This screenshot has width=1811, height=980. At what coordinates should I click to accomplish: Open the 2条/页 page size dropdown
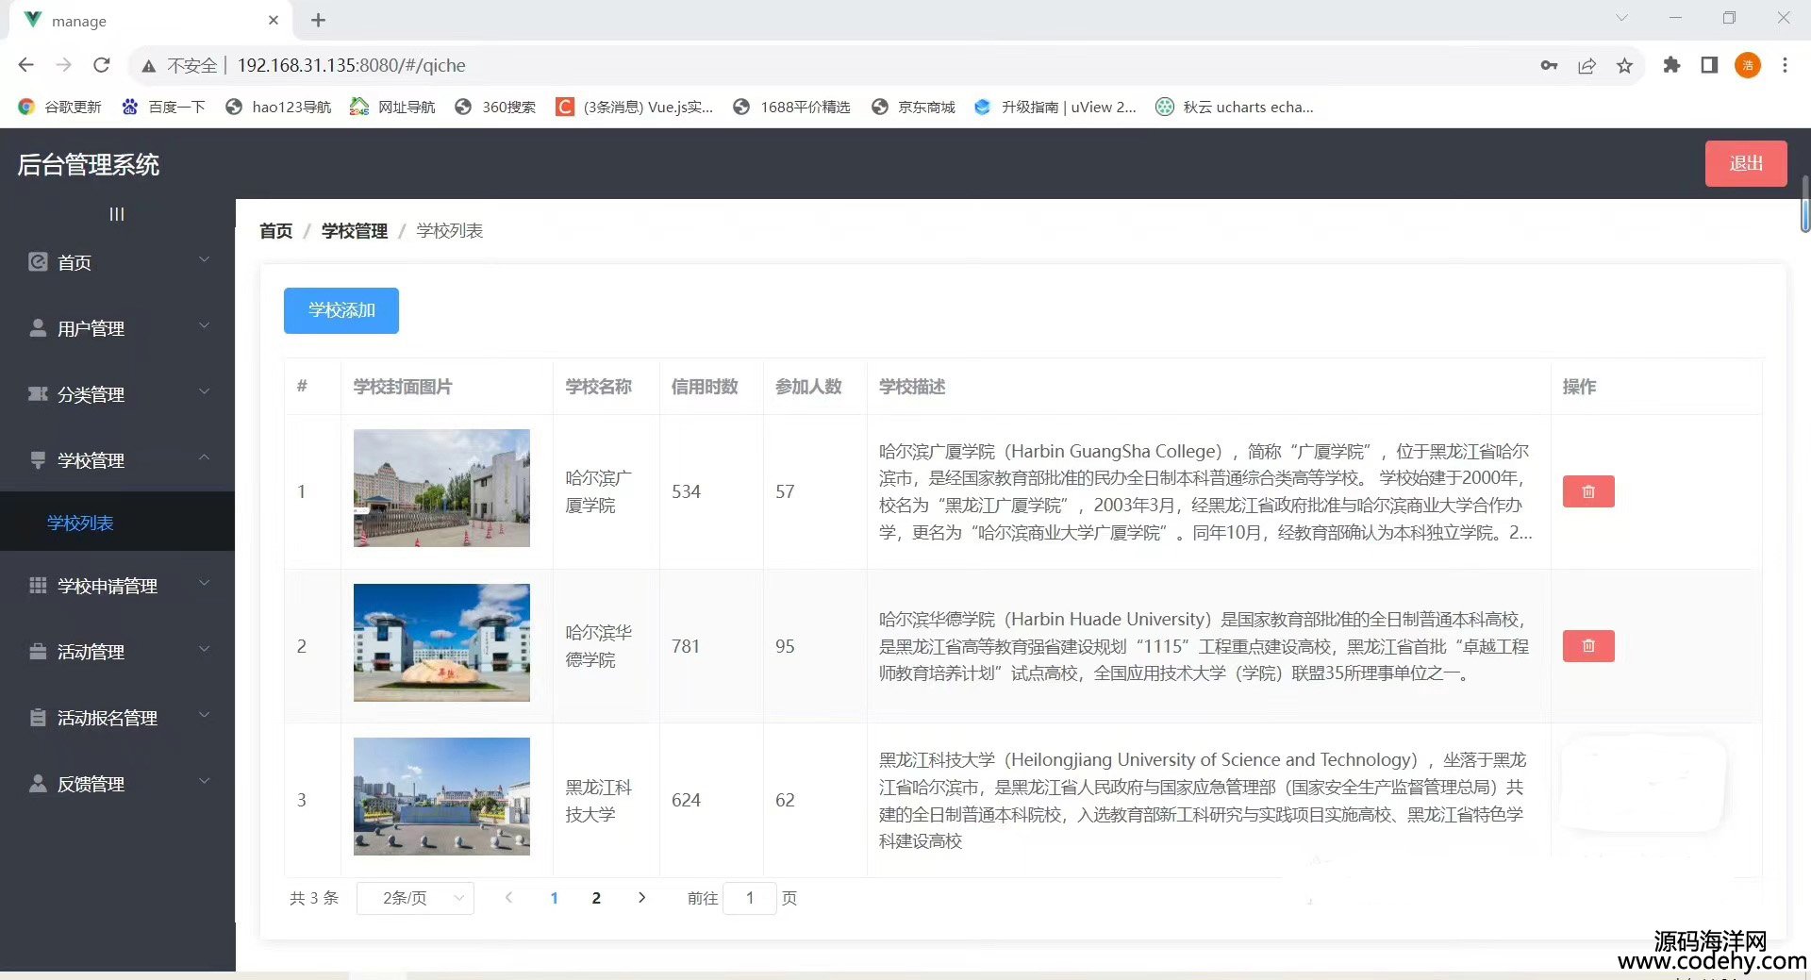[415, 898]
